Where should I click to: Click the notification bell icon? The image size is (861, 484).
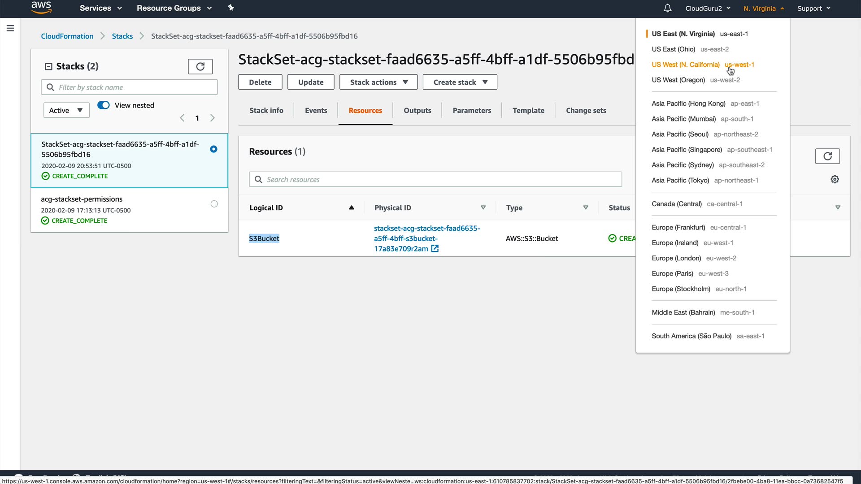coord(667,8)
